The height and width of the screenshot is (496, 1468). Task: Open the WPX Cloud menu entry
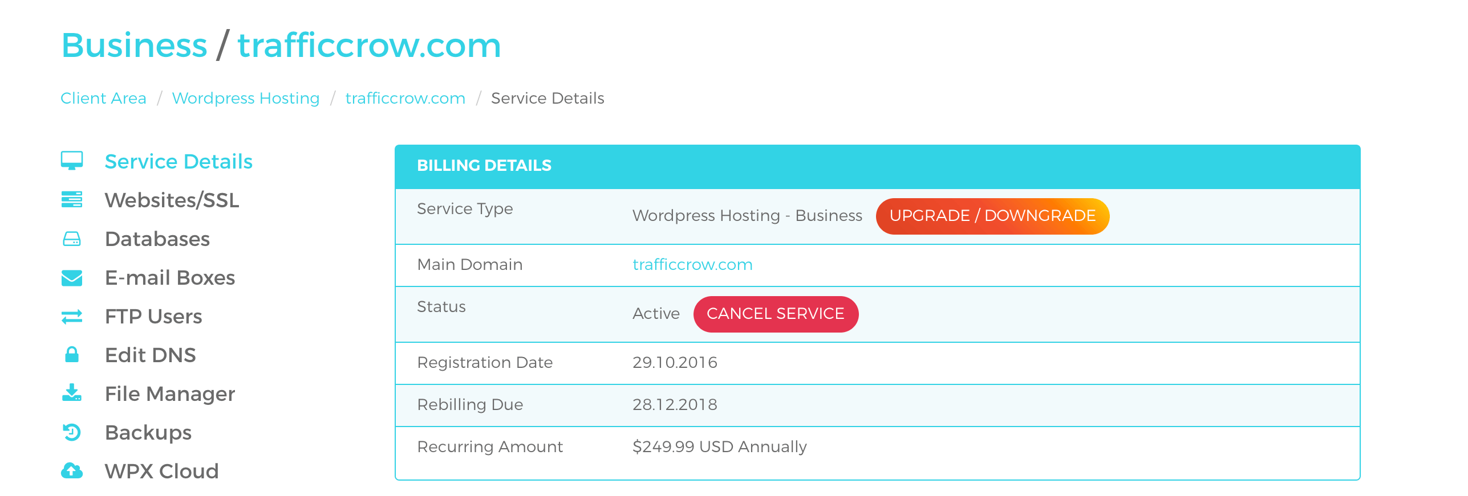(162, 472)
